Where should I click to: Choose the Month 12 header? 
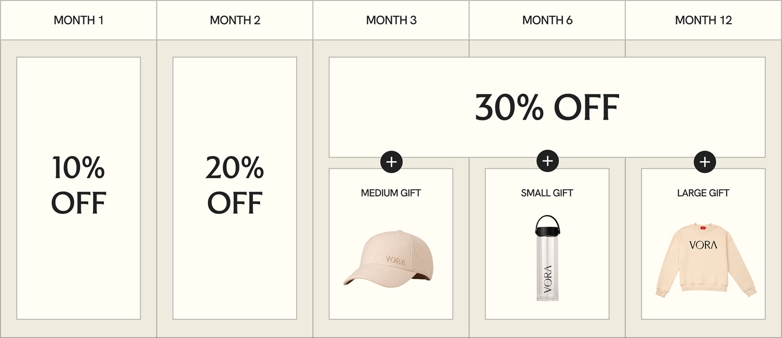pos(703,20)
